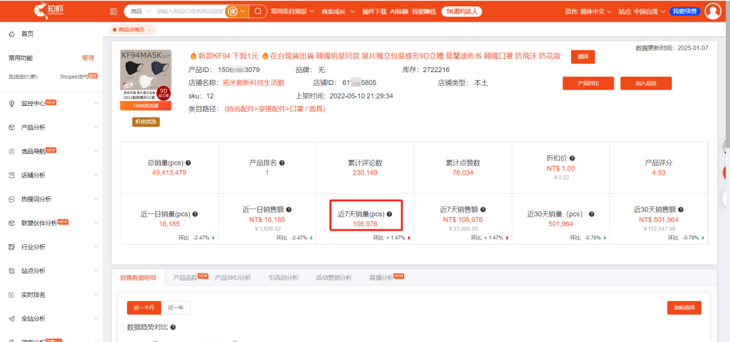Focus the product ID search input field

(190, 11)
